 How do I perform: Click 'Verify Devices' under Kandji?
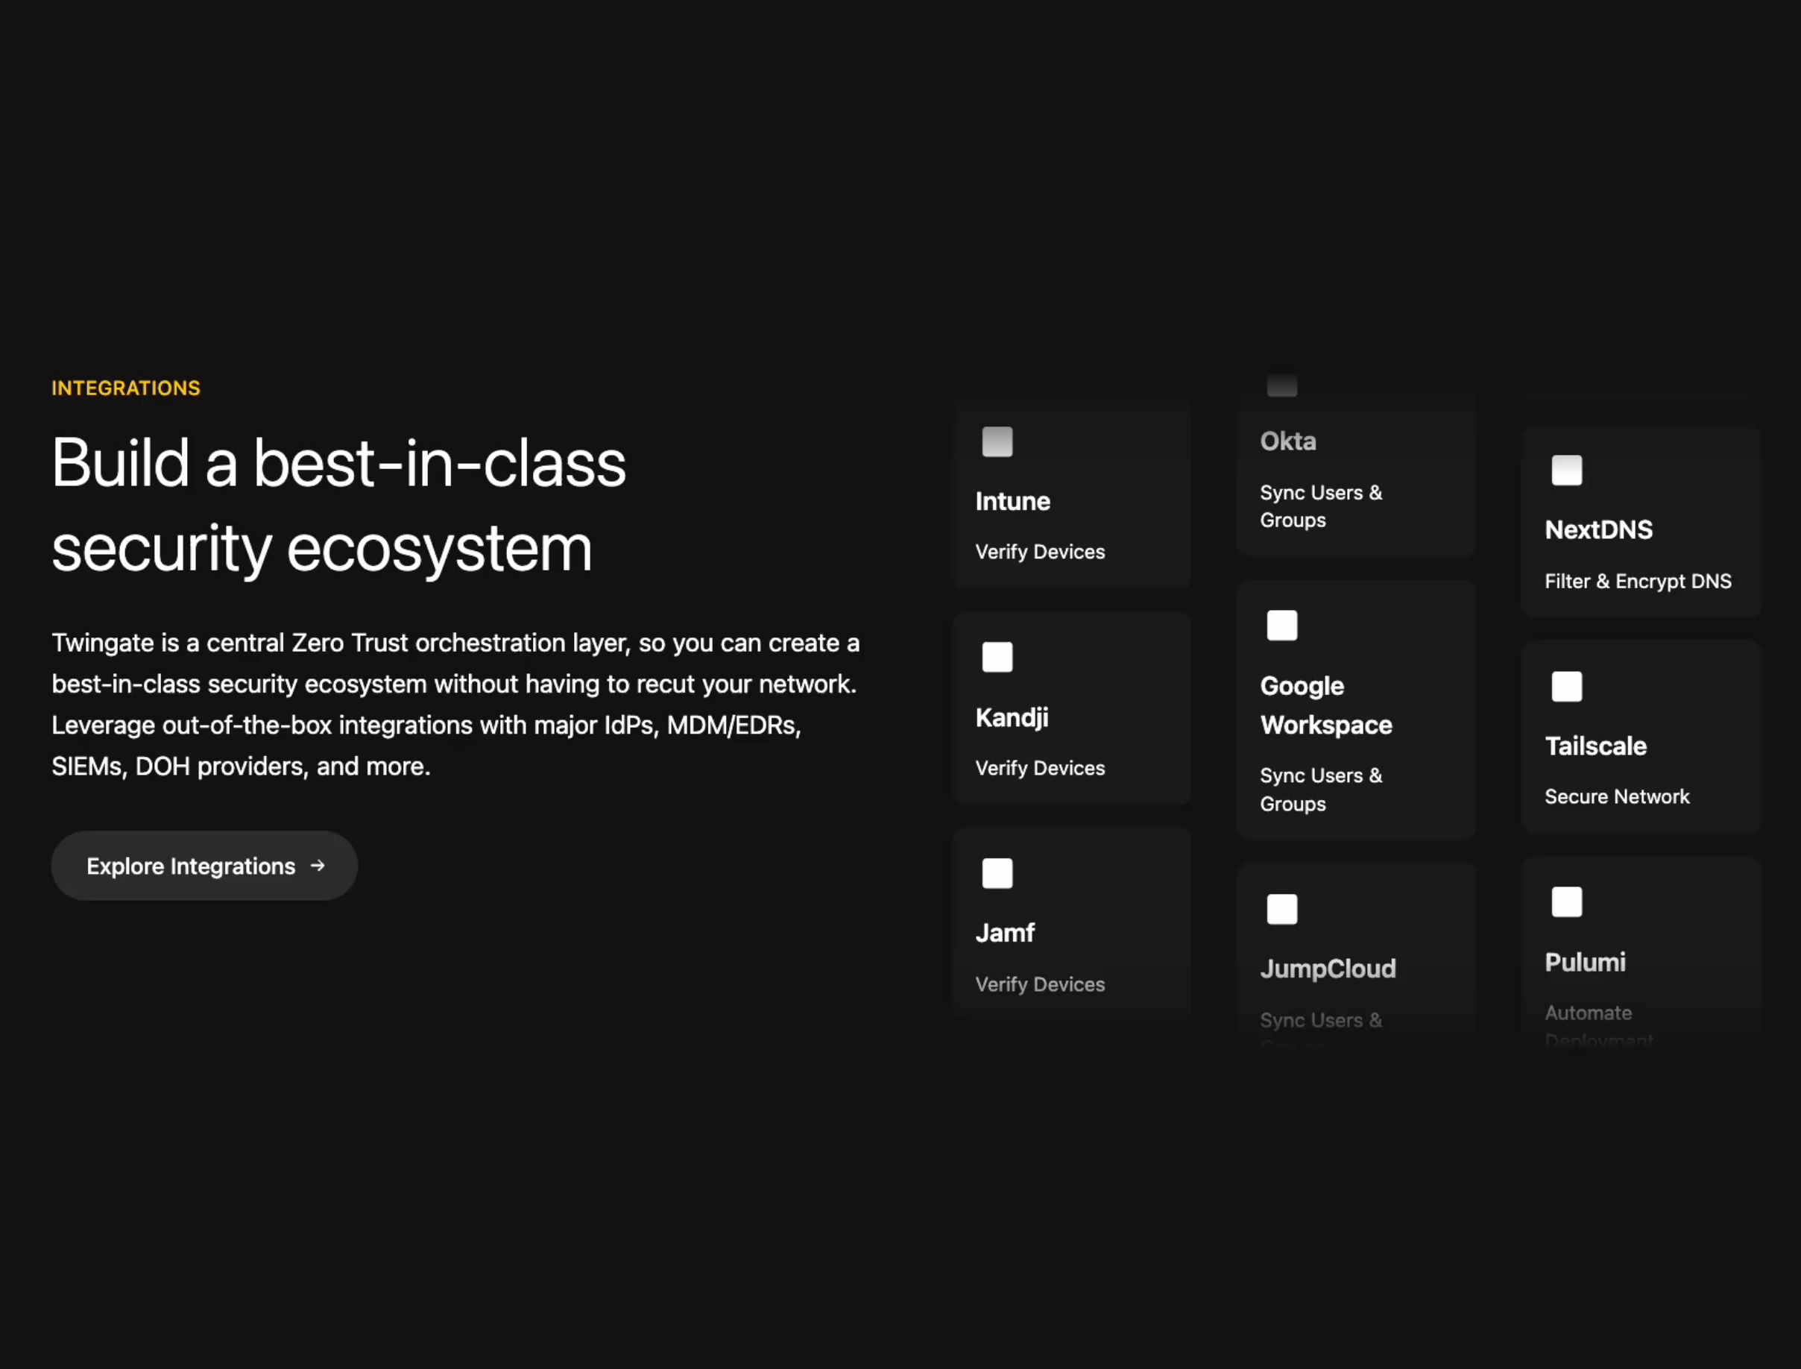tap(1039, 767)
